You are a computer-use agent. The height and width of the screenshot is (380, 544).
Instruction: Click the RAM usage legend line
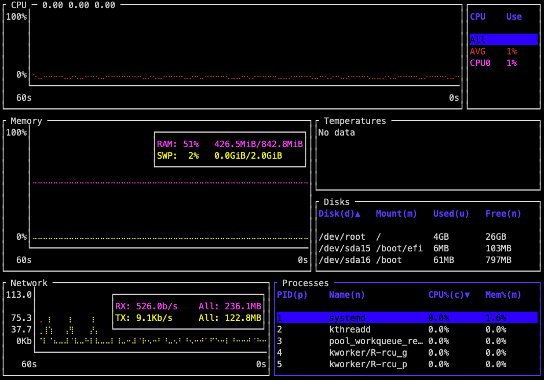tap(229, 144)
